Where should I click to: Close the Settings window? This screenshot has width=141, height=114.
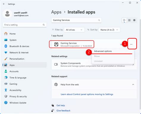click(x=137, y=3)
